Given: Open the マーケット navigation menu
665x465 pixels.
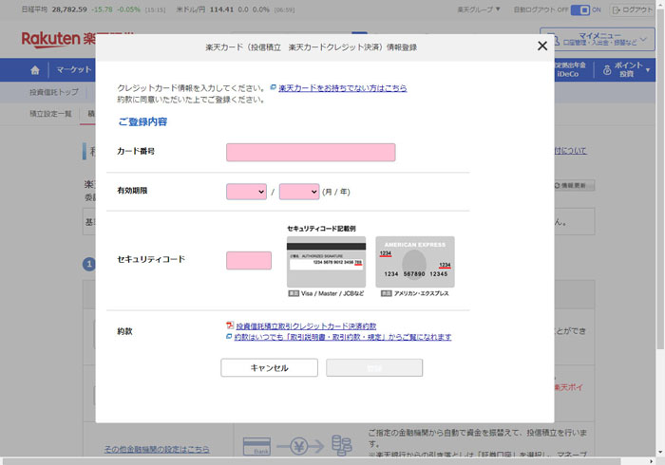Looking at the screenshot, I should (x=73, y=70).
